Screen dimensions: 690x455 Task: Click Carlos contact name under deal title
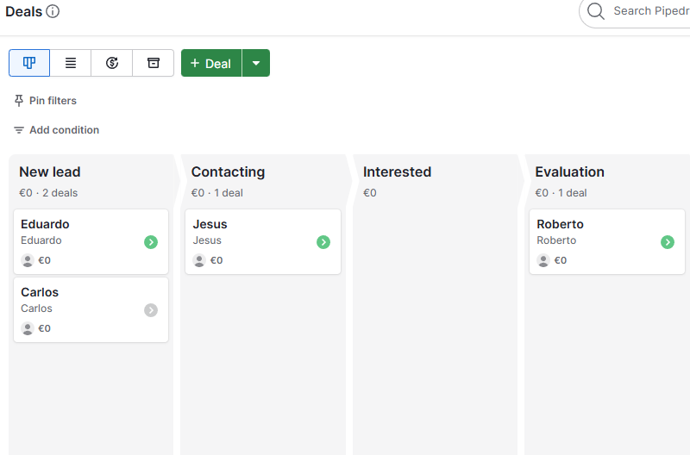[x=36, y=309]
